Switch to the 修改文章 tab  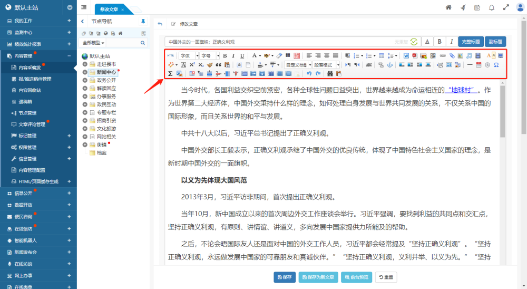(110, 9)
